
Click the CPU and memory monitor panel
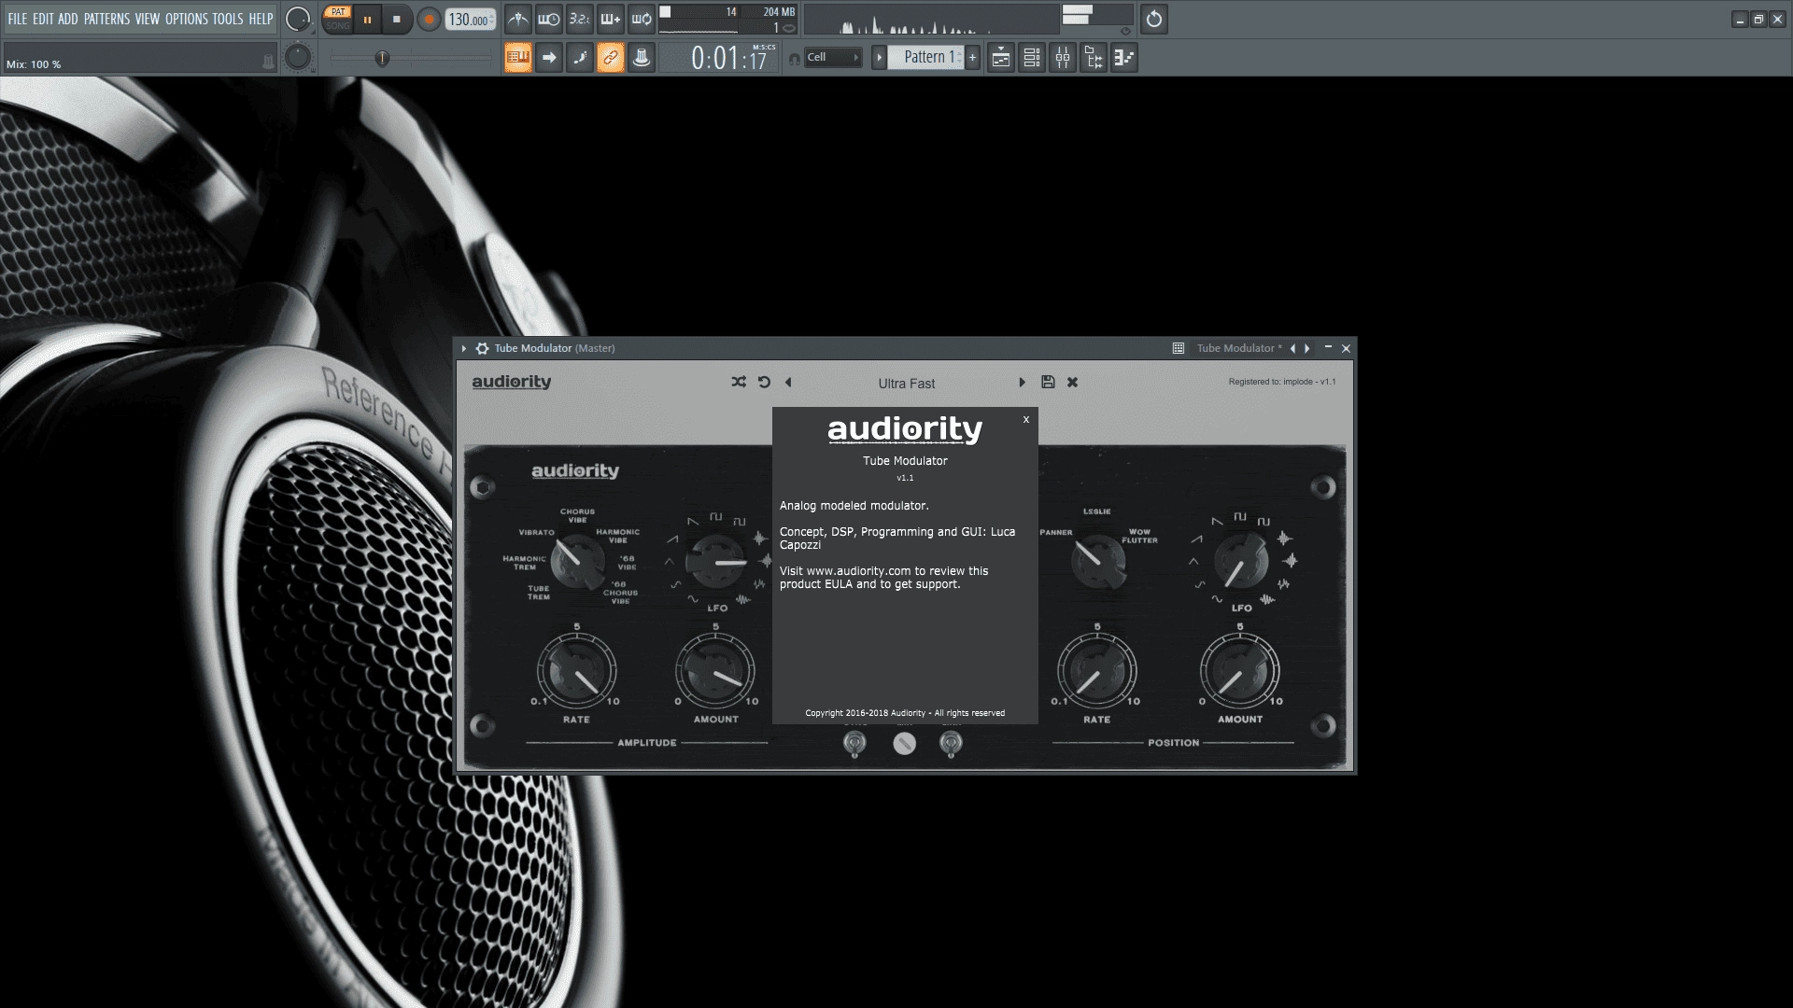click(x=728, y=20)
